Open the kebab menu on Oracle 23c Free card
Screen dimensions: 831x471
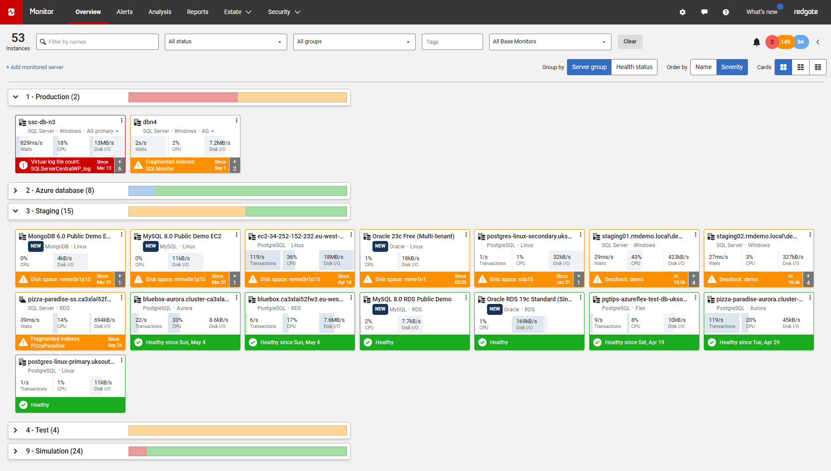(x=466, y=235)
